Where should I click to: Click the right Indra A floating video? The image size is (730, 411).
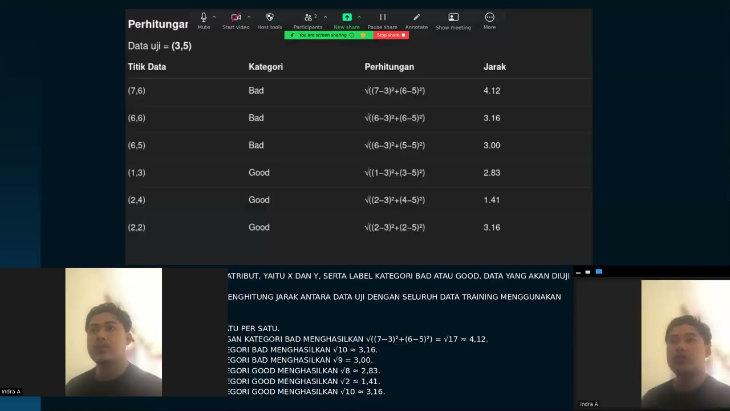686,345
